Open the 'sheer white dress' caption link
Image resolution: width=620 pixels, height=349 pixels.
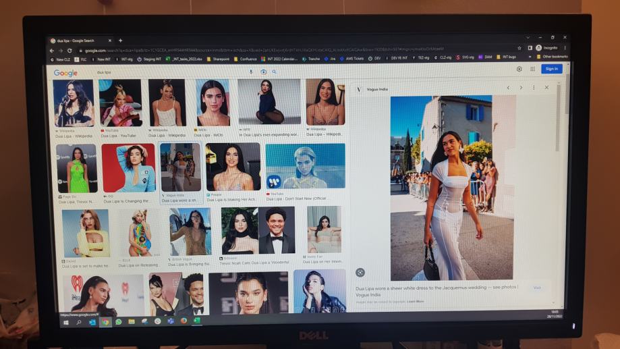pos(436,291)
